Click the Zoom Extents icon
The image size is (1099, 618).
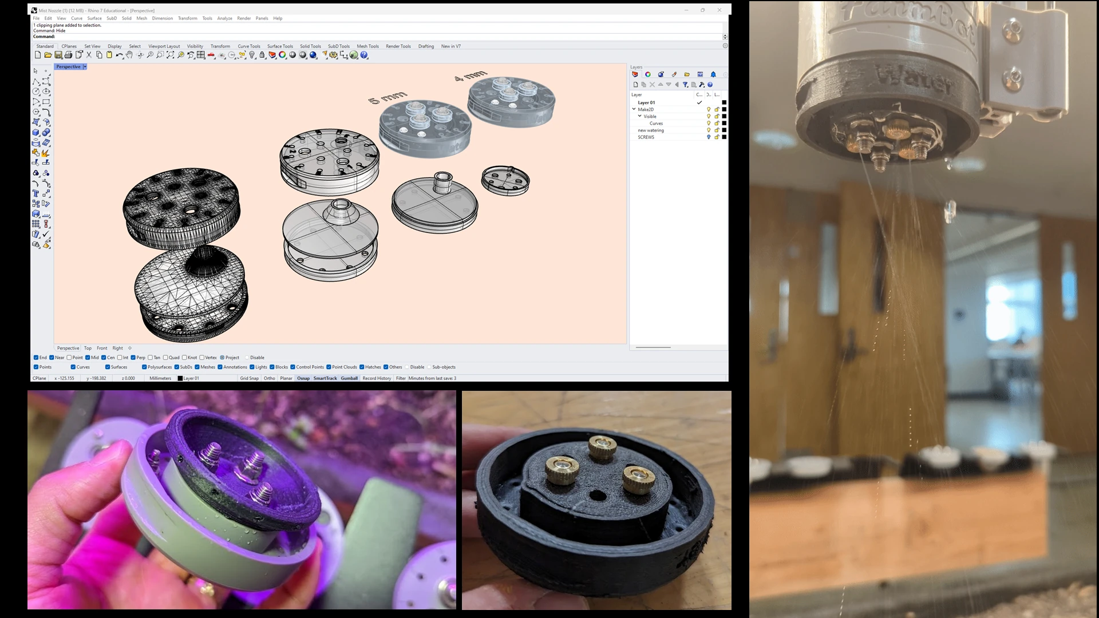(x=171, y=55)
